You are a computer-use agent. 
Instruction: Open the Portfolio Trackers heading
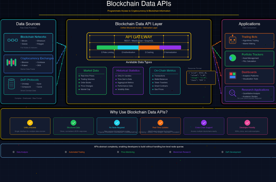(x=252, y=54)
